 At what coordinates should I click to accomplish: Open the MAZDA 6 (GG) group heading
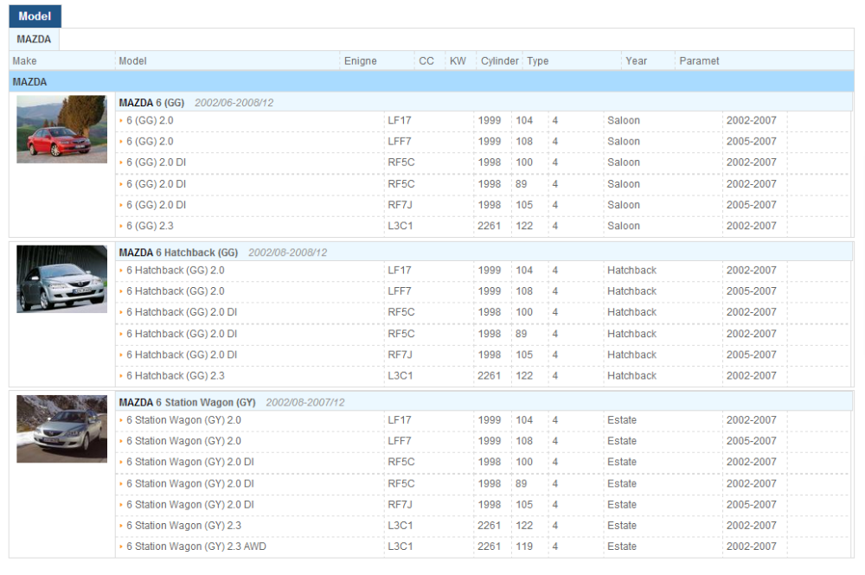[x=151, y=102]
